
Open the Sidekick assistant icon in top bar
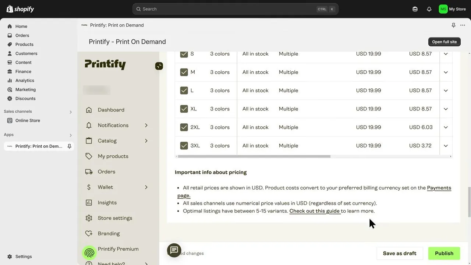[415, 9]
